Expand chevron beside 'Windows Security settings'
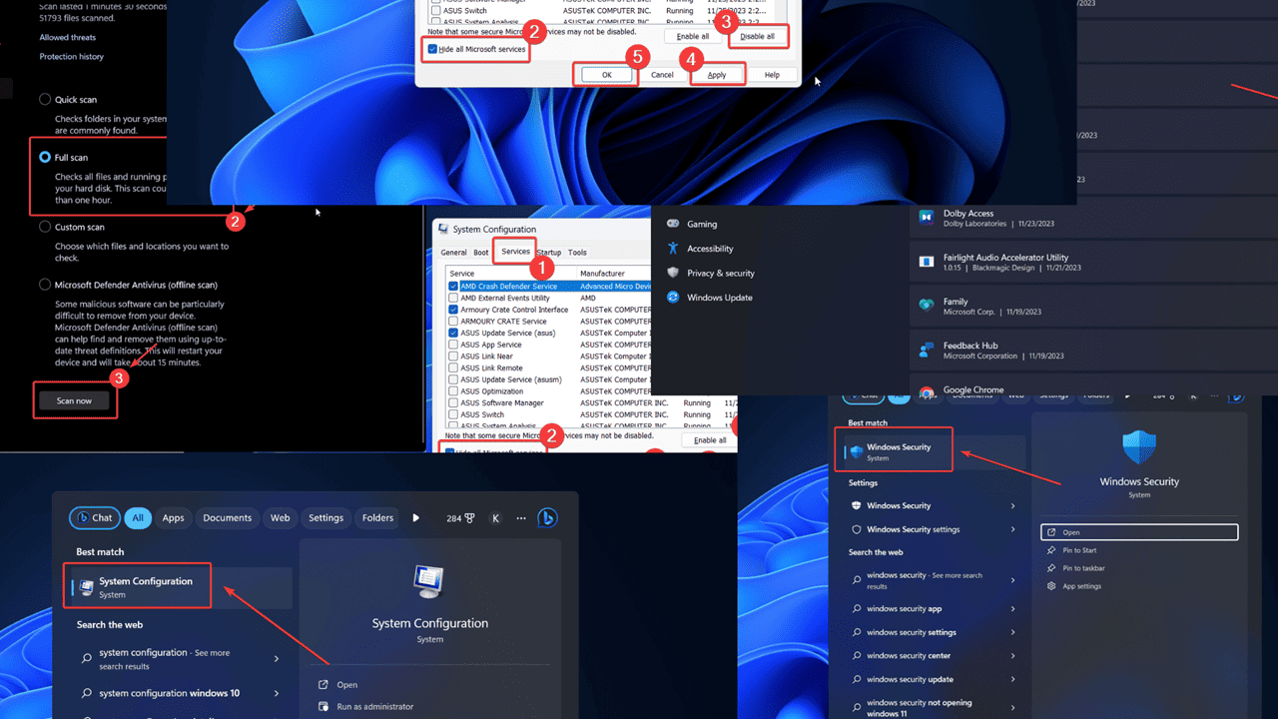The height and width of the screenshot is (719, 1278). pos(1013,529)
